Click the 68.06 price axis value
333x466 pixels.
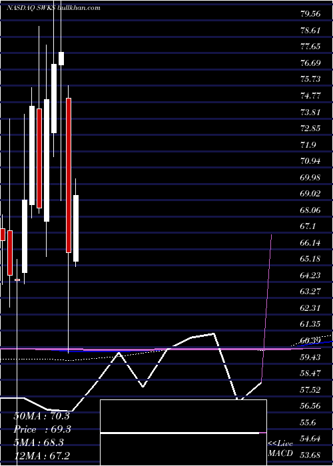(x=310, y=210)
